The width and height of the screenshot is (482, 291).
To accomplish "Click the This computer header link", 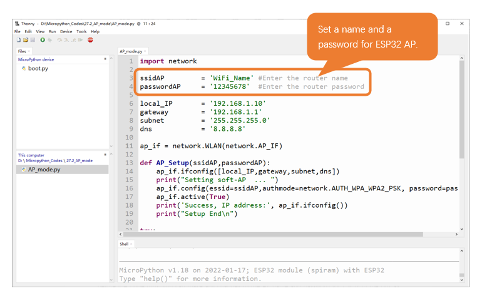I will [x=31, y=155].
